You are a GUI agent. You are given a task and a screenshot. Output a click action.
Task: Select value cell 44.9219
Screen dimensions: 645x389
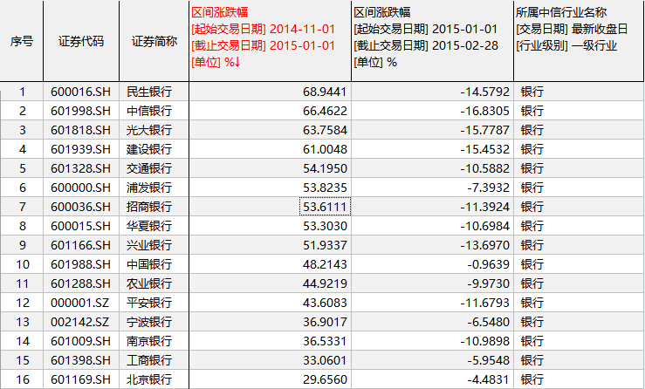271,283
